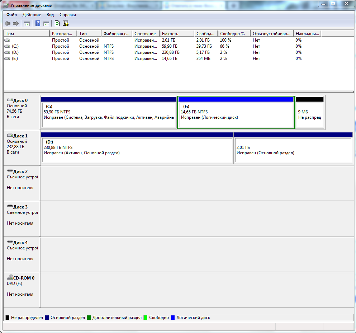Screen dimensions: 356x333
Task: Sort by the Состояние column header
Action: [146, 34]
